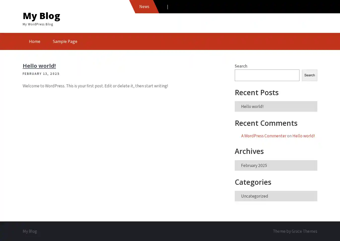Focus the sidebar search text field

(x=267, y=75)
